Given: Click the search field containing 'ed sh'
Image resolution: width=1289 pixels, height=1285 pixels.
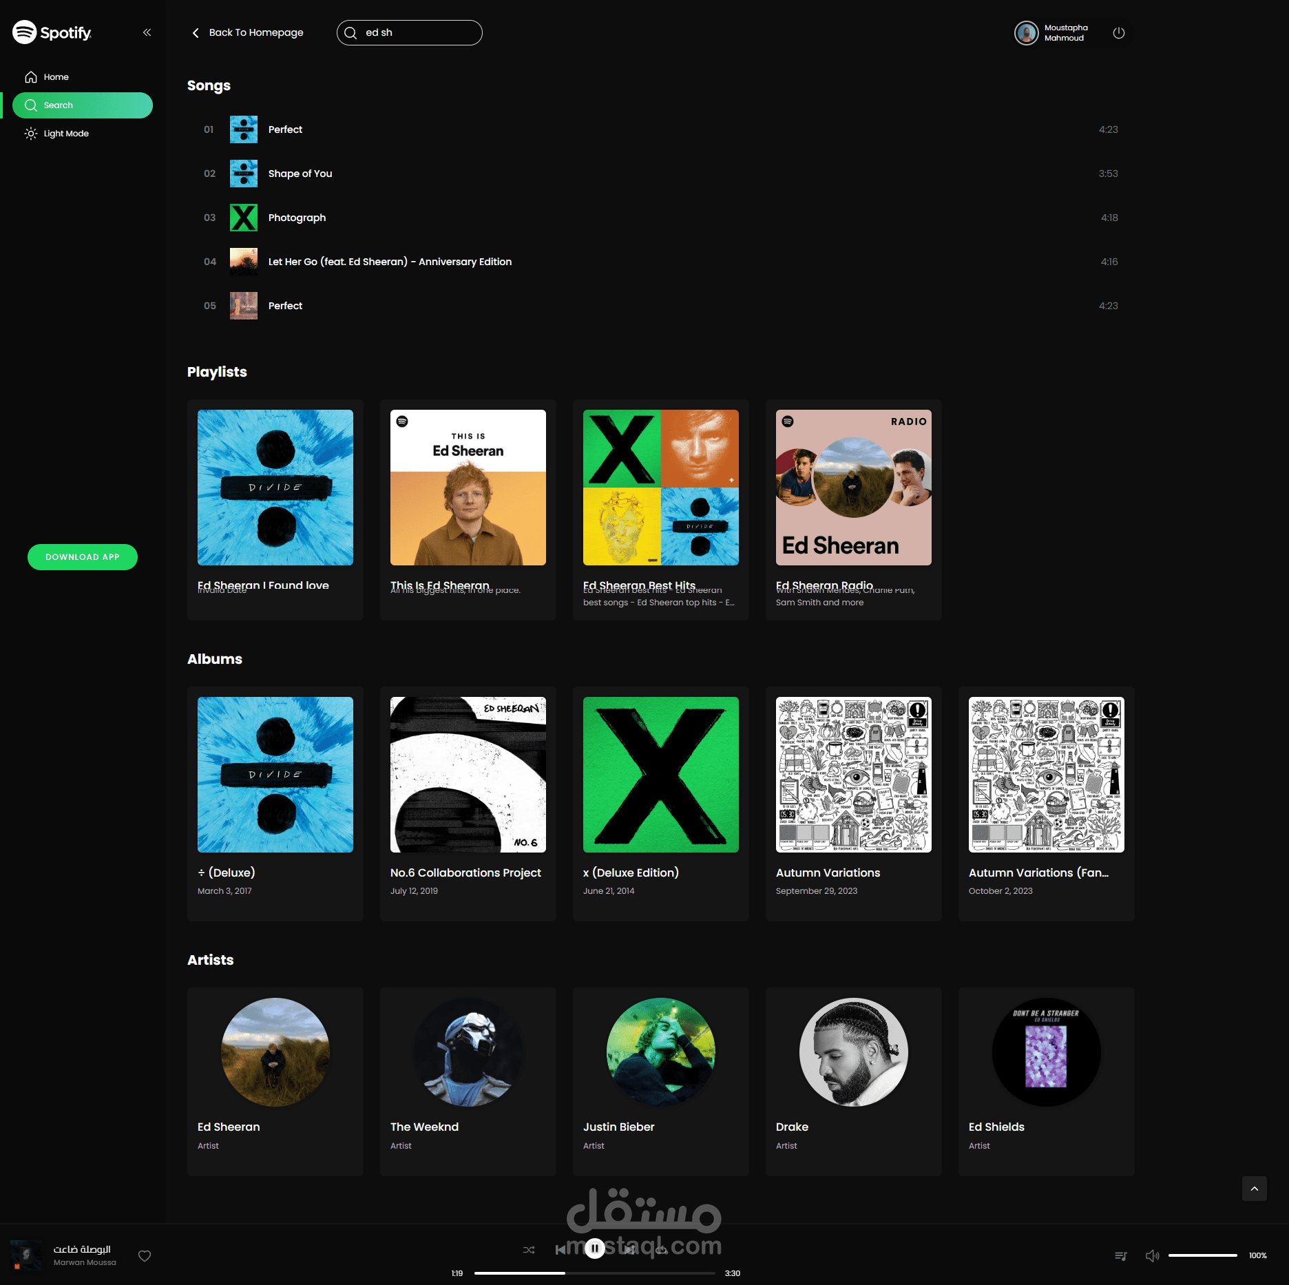Looking at the screenshot, I should [x=410, y=32].
